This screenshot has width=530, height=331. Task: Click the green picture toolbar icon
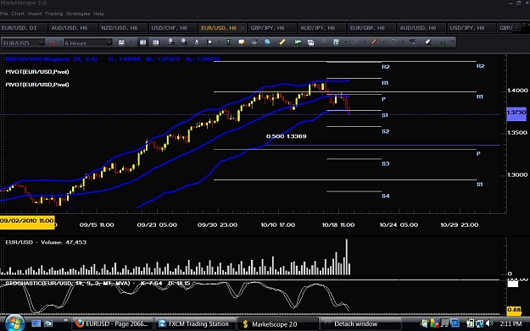point(298,42)
